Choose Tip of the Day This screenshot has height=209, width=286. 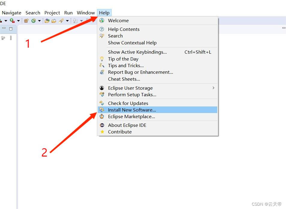pos(158,59)
